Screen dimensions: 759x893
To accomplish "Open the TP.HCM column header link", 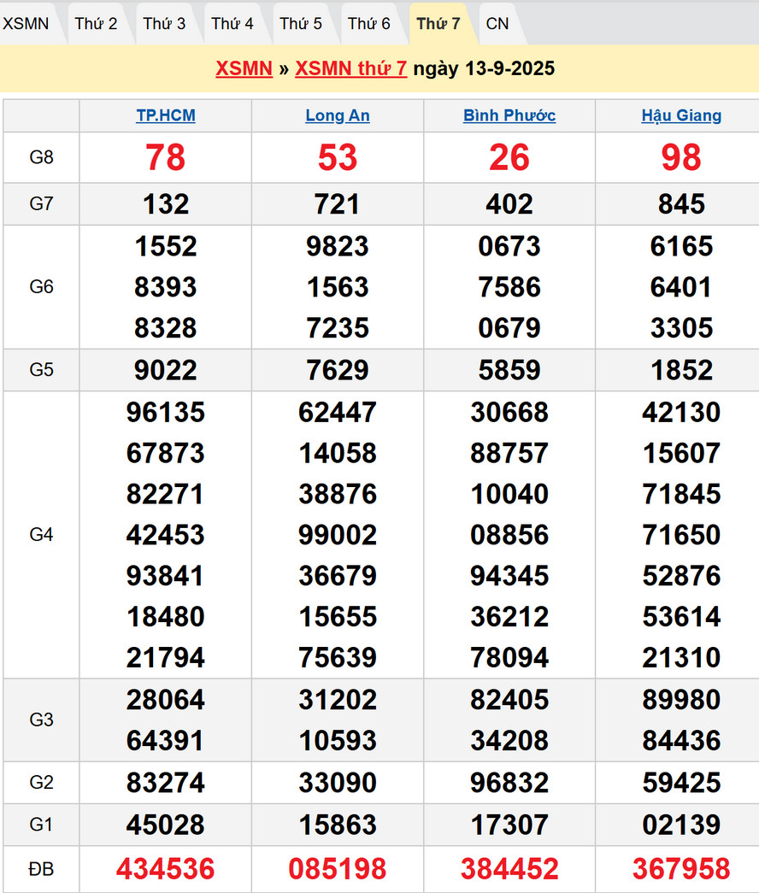I will point(166,115).
